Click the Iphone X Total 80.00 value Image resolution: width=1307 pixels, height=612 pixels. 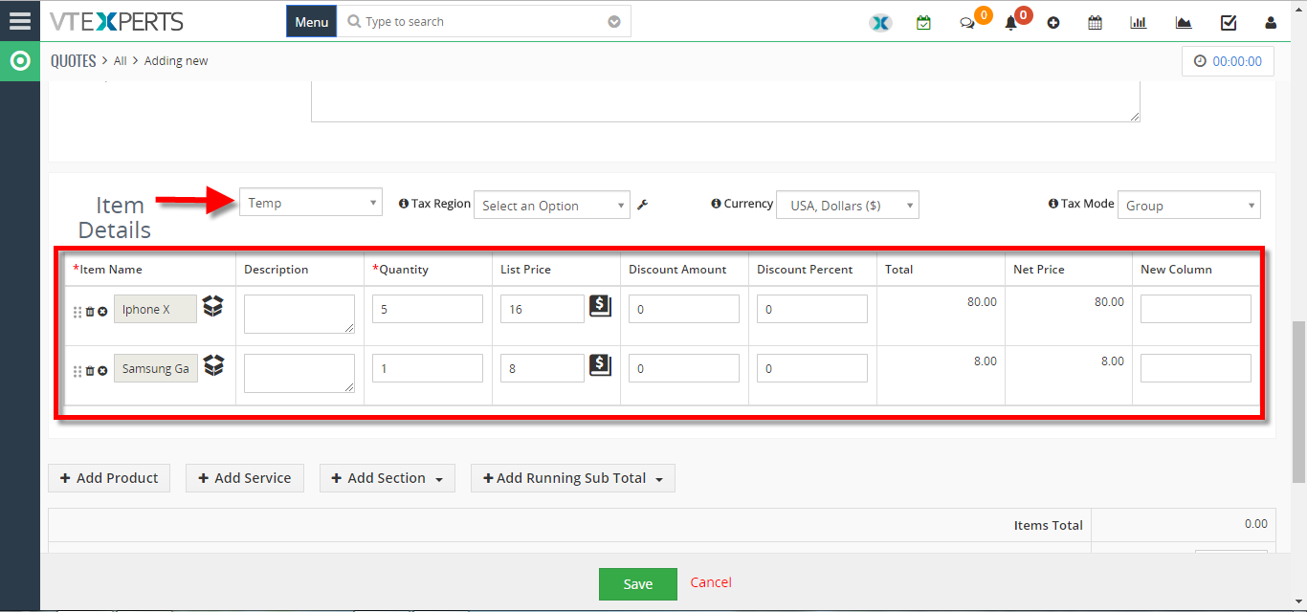[982, 301]
